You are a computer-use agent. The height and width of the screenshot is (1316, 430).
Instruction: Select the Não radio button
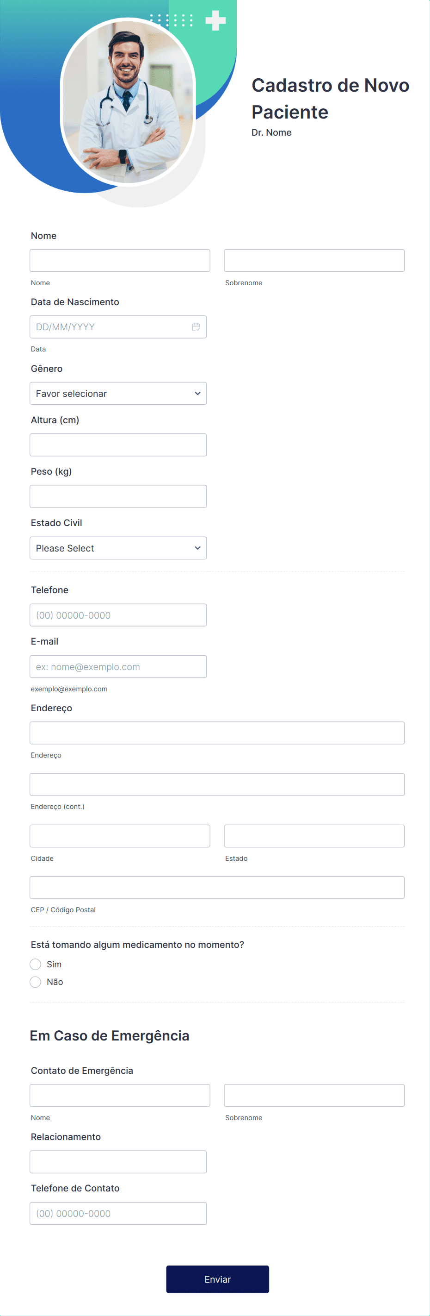(35, 981)
